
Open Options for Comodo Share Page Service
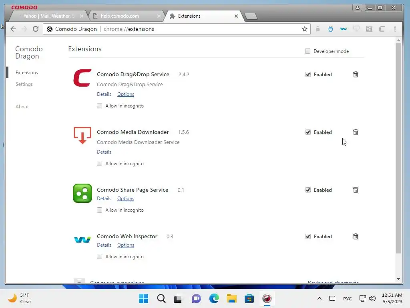tap(125, 199)
